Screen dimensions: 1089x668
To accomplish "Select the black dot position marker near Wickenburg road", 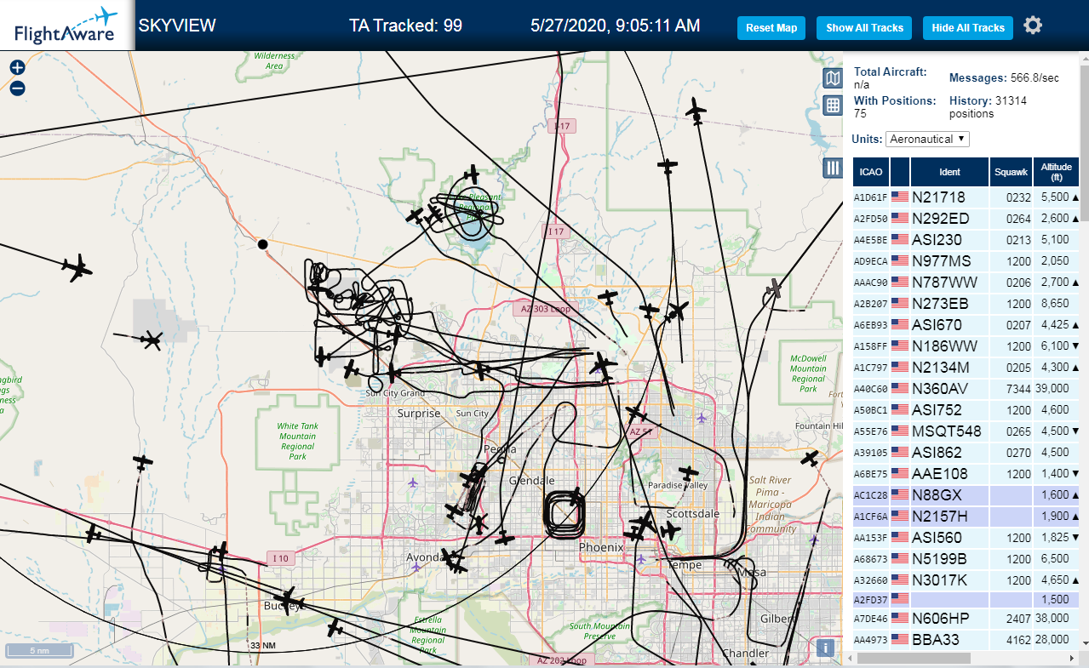I will (x=262, y=244).
